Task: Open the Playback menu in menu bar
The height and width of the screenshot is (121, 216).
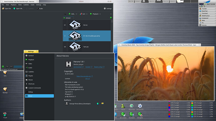Action: tap(13, 5)
